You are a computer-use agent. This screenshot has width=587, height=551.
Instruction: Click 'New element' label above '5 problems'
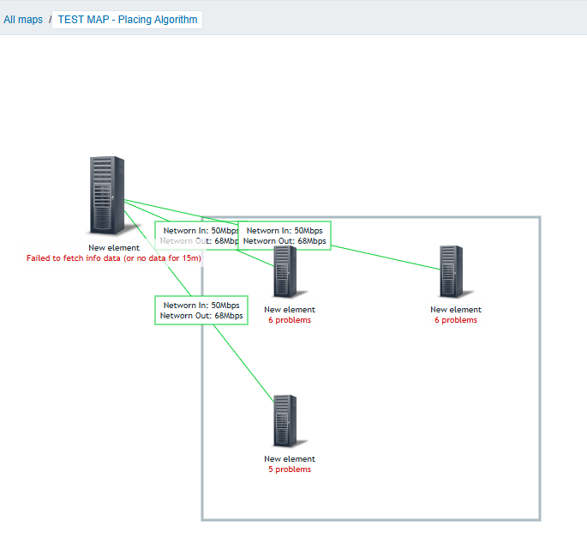[x=290, y=459]
